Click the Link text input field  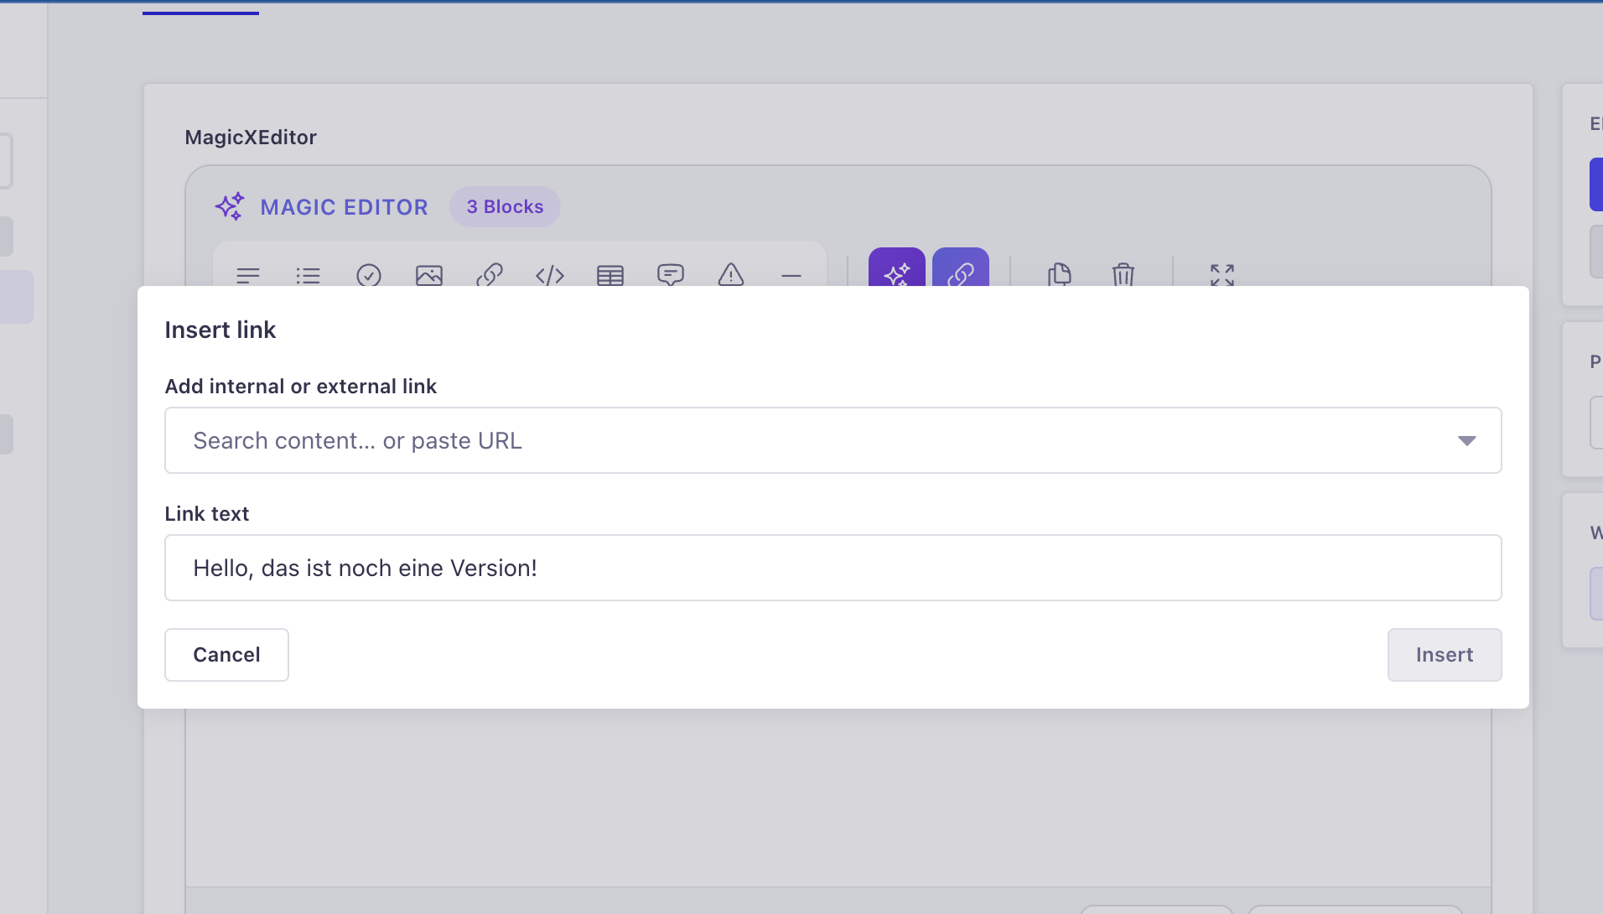click(833, 568)
